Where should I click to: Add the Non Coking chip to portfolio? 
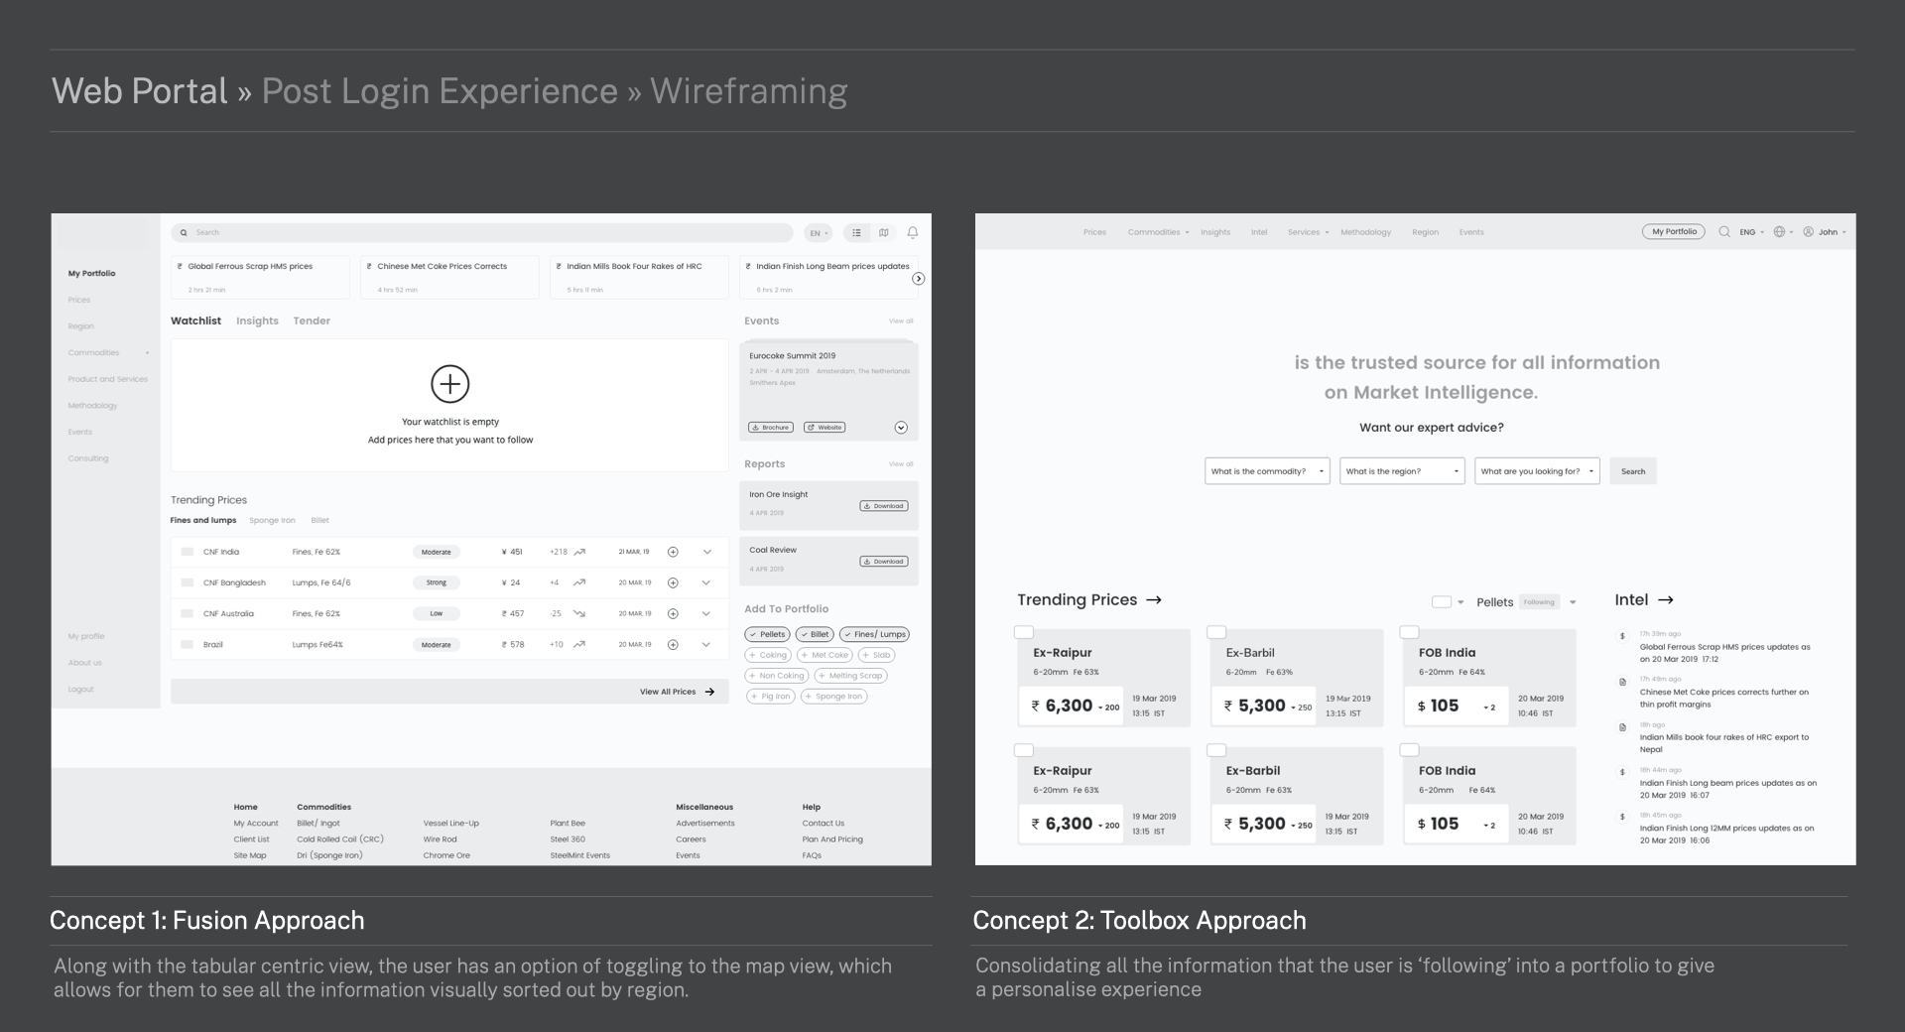pyautogui.click(x=777, y=676)
